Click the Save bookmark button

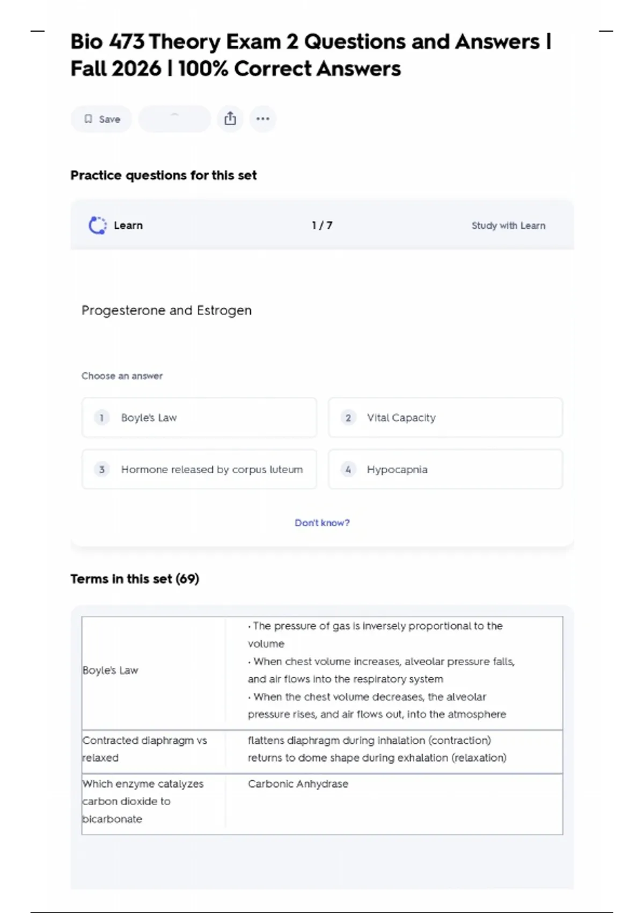point(101,119)
